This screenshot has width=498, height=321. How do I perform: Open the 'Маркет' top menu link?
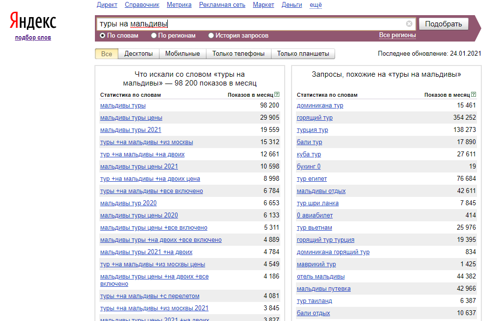pyautogui.click(x=263, y=5)
